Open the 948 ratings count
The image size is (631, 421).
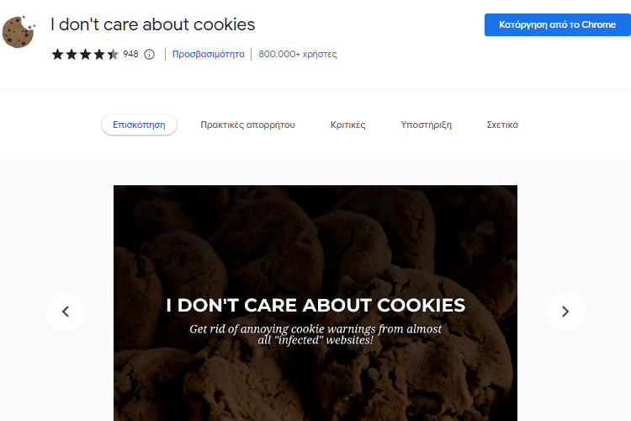point(130,54)
